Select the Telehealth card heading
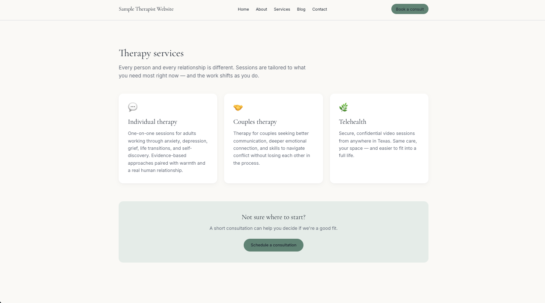The image size is (545, 303). point(353,122)
